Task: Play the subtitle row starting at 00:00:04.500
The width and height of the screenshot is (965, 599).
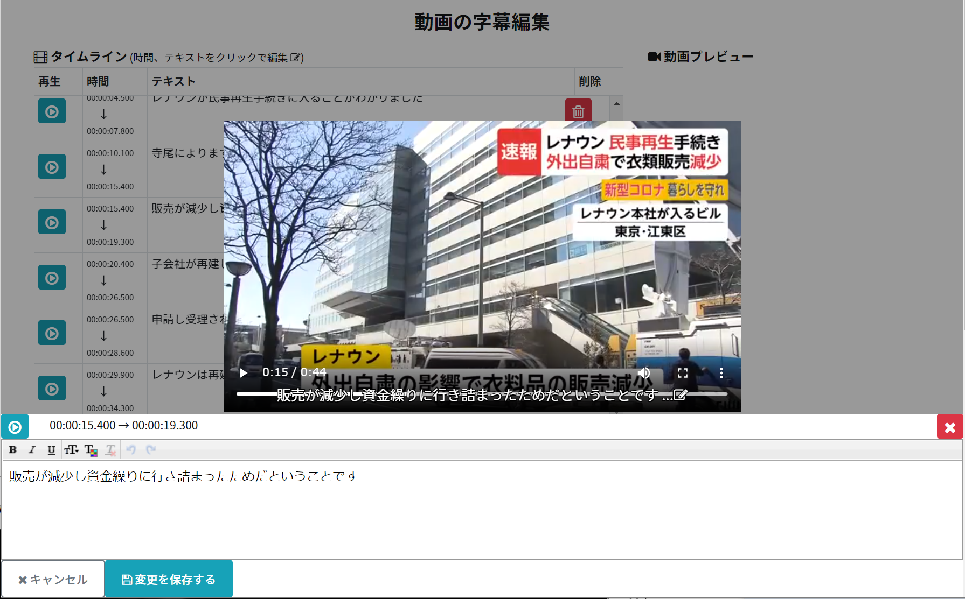Action: pyautogui.click(x=52, y=111)
